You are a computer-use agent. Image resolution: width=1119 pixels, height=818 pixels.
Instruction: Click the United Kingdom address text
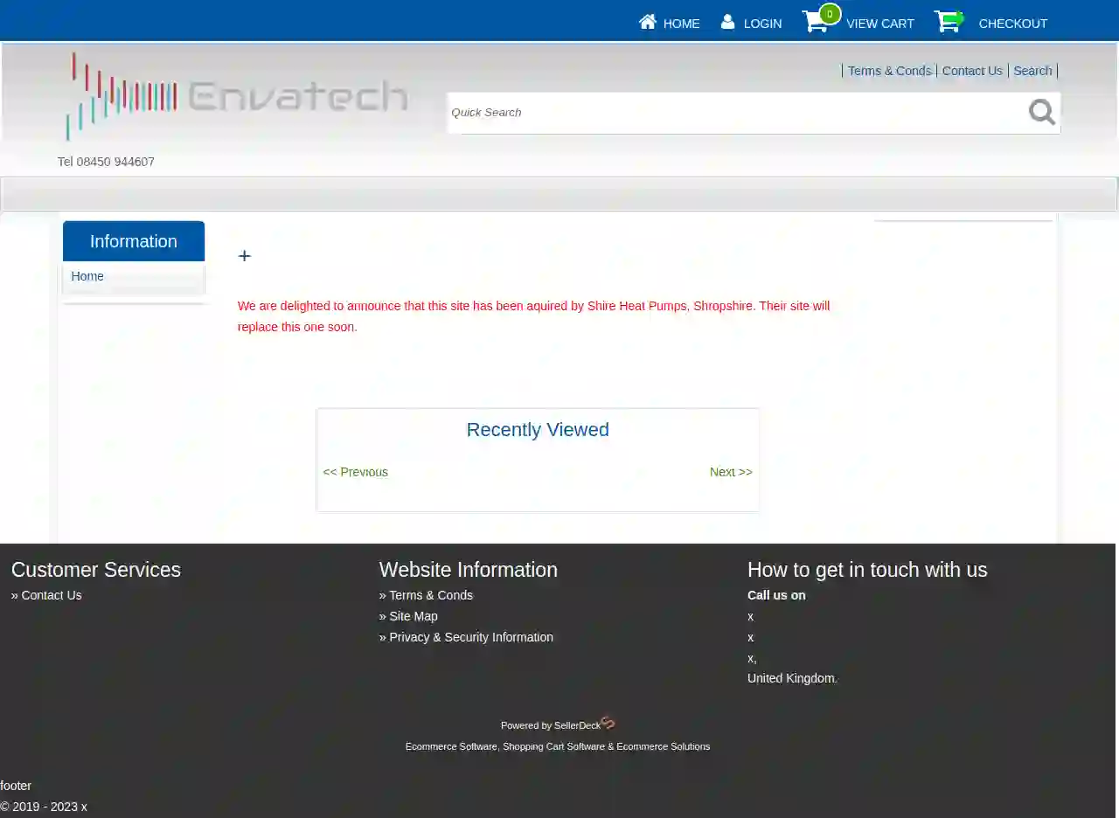(x=792, y=678)
